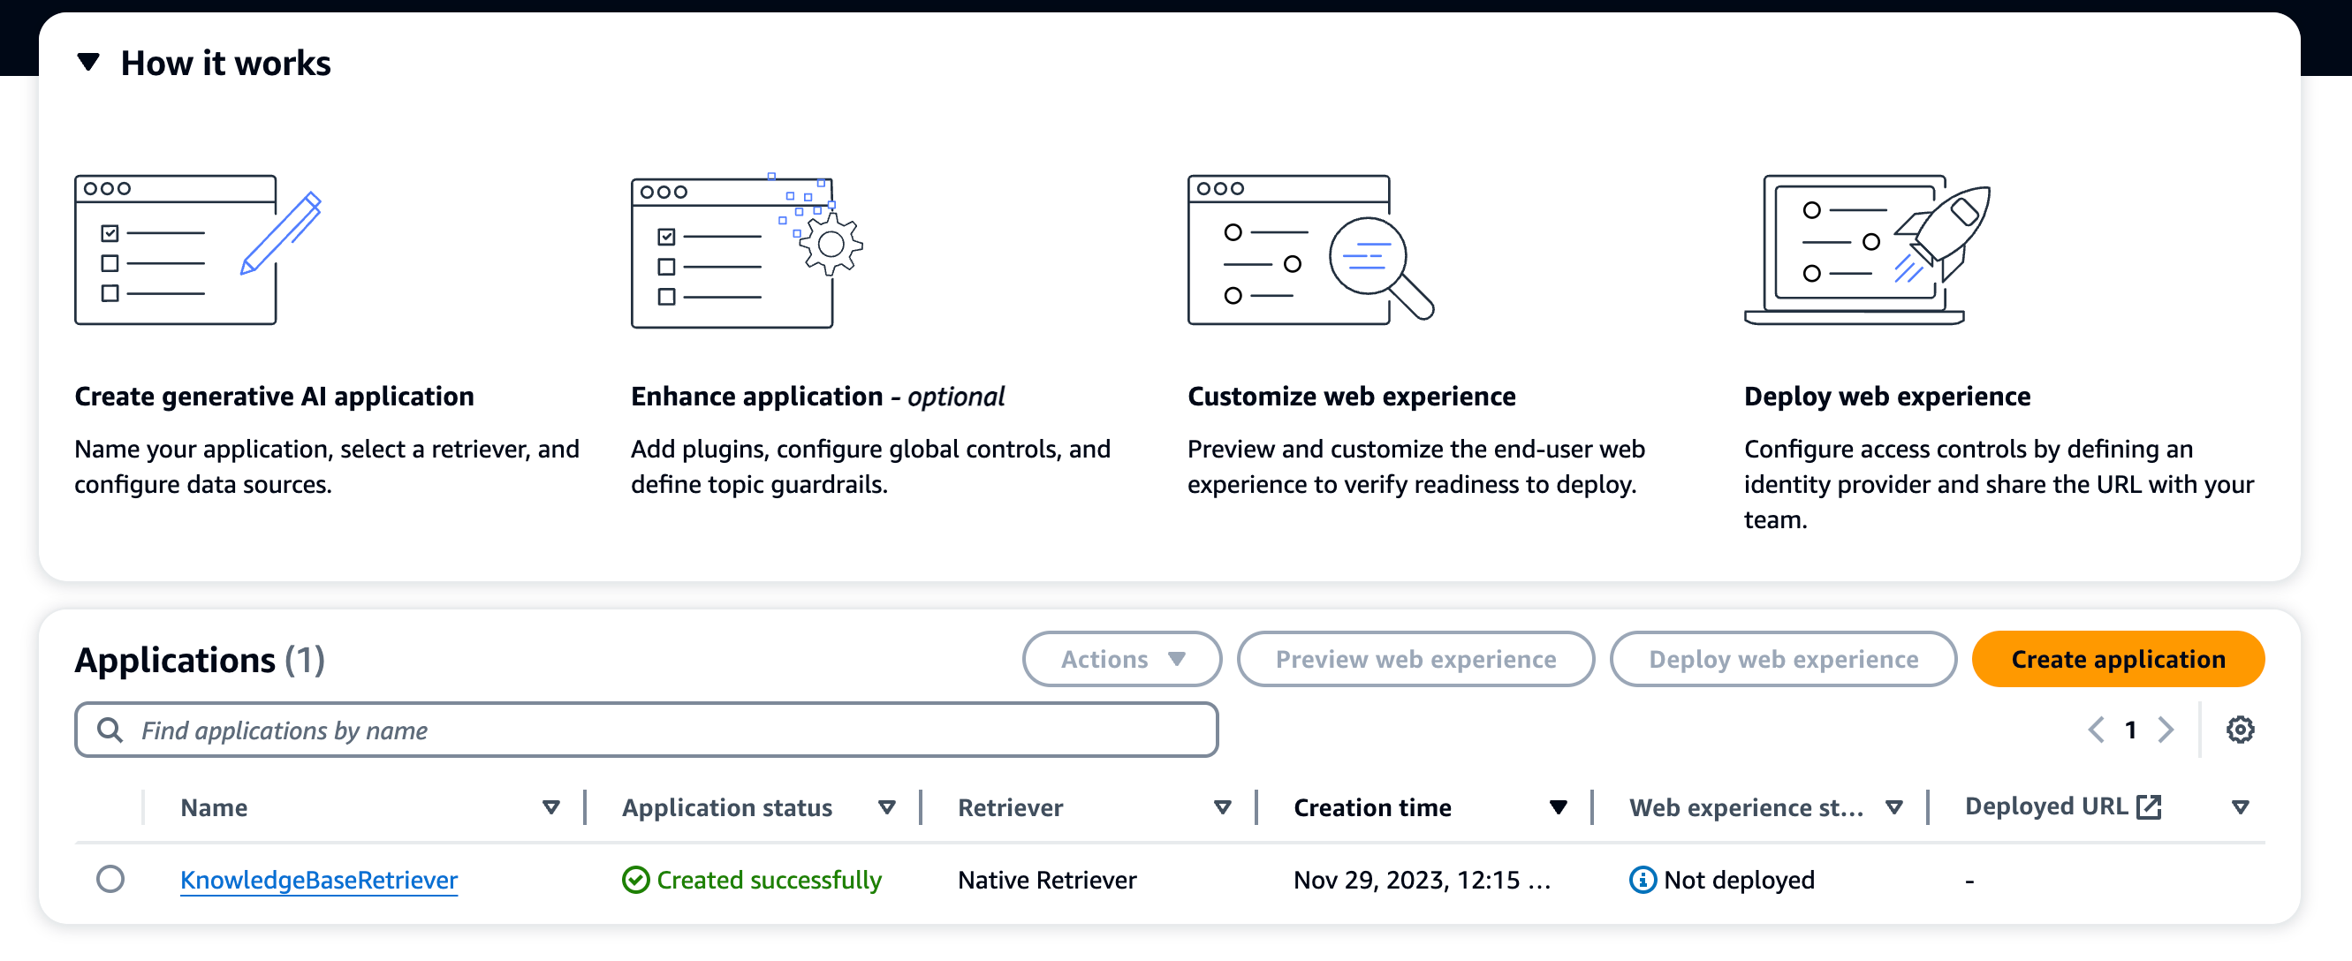Click the Deployed URL external link icon
2352x961 pixels.
[x=2149, y=806]
